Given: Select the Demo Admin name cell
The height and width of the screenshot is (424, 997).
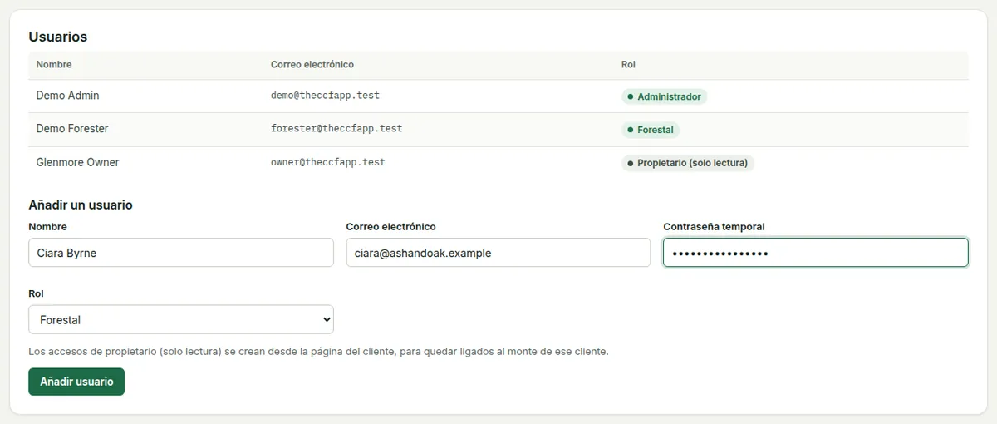Looking at the screenshot, I should pos(67,96).
